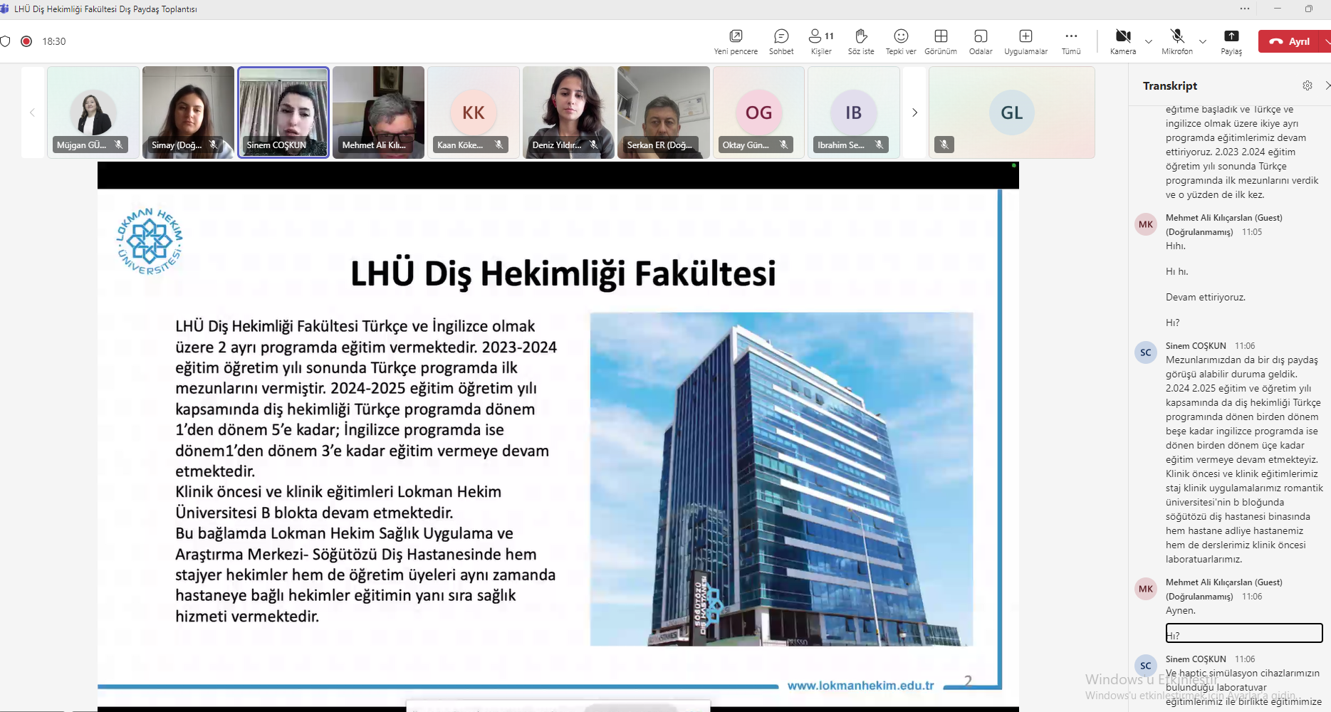Select Simay participant video tile
Screen dimensions: 1331x712
[x=188, y=112]
